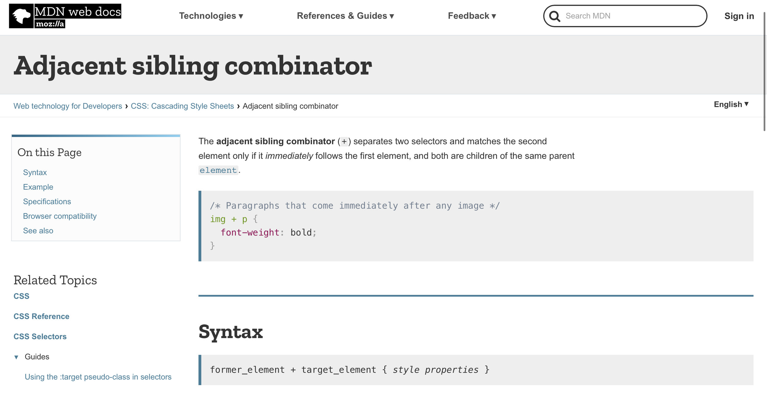Go to the Specifications section link

click(47, 201)
